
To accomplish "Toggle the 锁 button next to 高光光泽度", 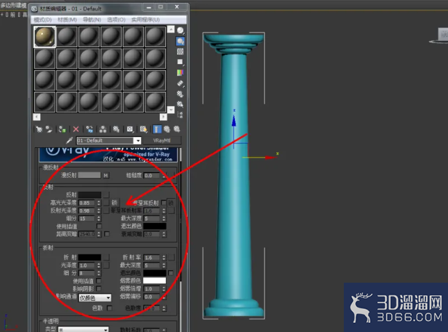I will pos(115,203).
